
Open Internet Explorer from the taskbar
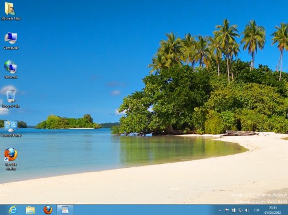coord(13,210)
